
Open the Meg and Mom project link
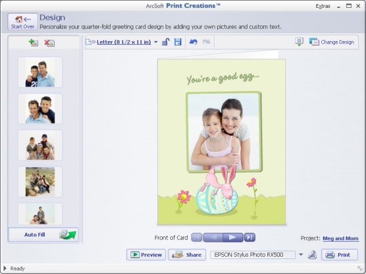[x=340, y=238]
